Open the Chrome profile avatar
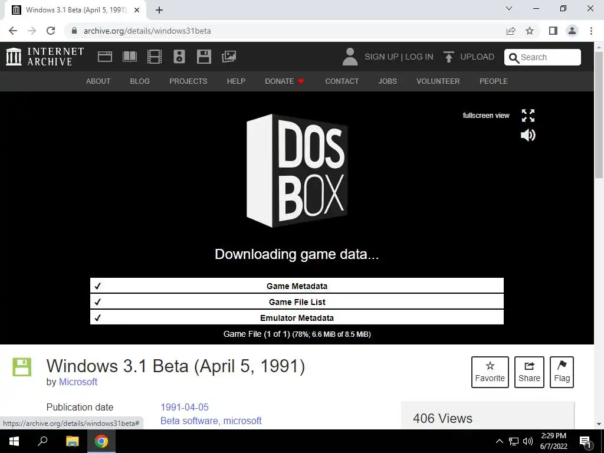Image resolution: width=604 pixels, height=453 pixels. [572, 31]
